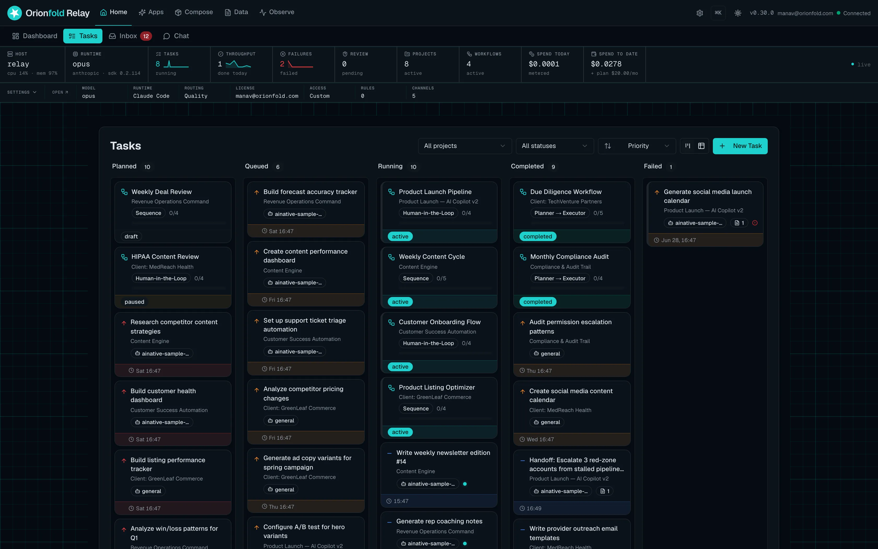Click clock icon beside Jun 28, 16:47
Viewport: 878px width, 549px height.
pyautogui.click(x=657, y=240)
